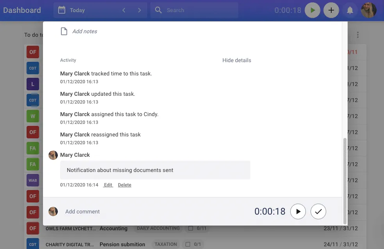
Task: Click the Add comment field
Action: pyautogui.click(x=82, y=211)
